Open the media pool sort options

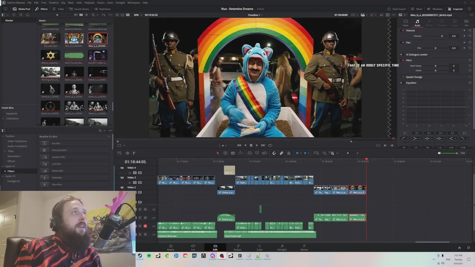pos(103,15)
